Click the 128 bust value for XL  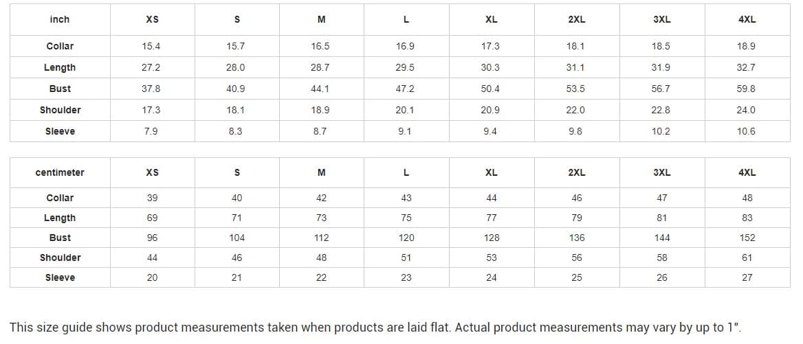[491, 238]
